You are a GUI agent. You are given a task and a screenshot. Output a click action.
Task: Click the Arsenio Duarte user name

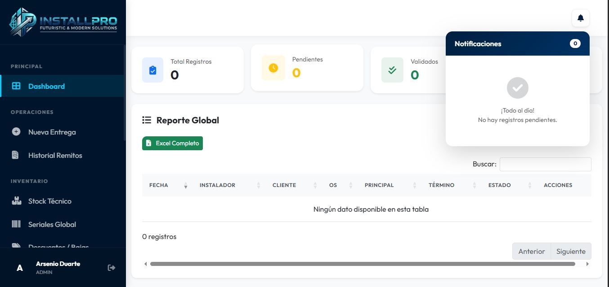pyautogui.click(x=58, y=264)
